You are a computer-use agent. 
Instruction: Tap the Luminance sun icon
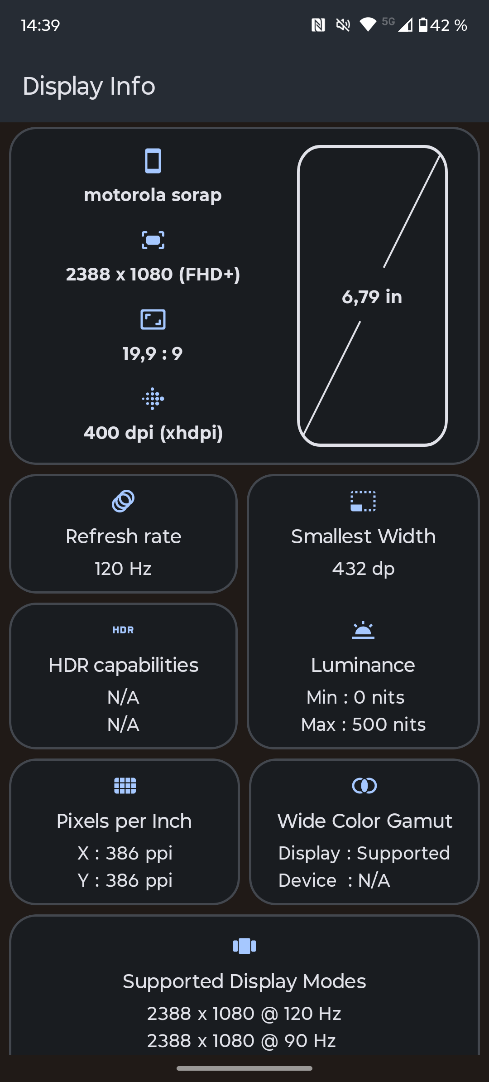coord(363,630)
